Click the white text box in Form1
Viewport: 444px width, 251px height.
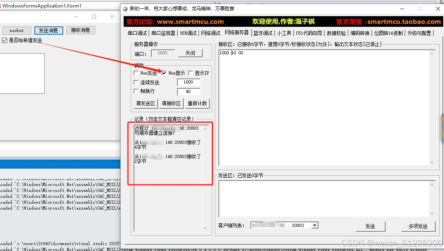pyautogui.click(x=22, y=73)
